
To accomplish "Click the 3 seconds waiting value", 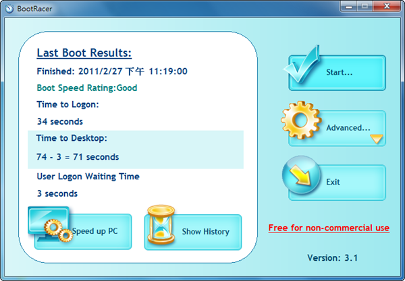I will click(x=57, y=193).
